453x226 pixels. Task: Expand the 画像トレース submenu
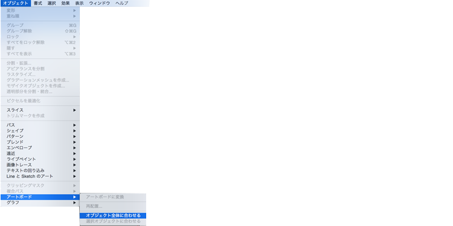[40, 165]
